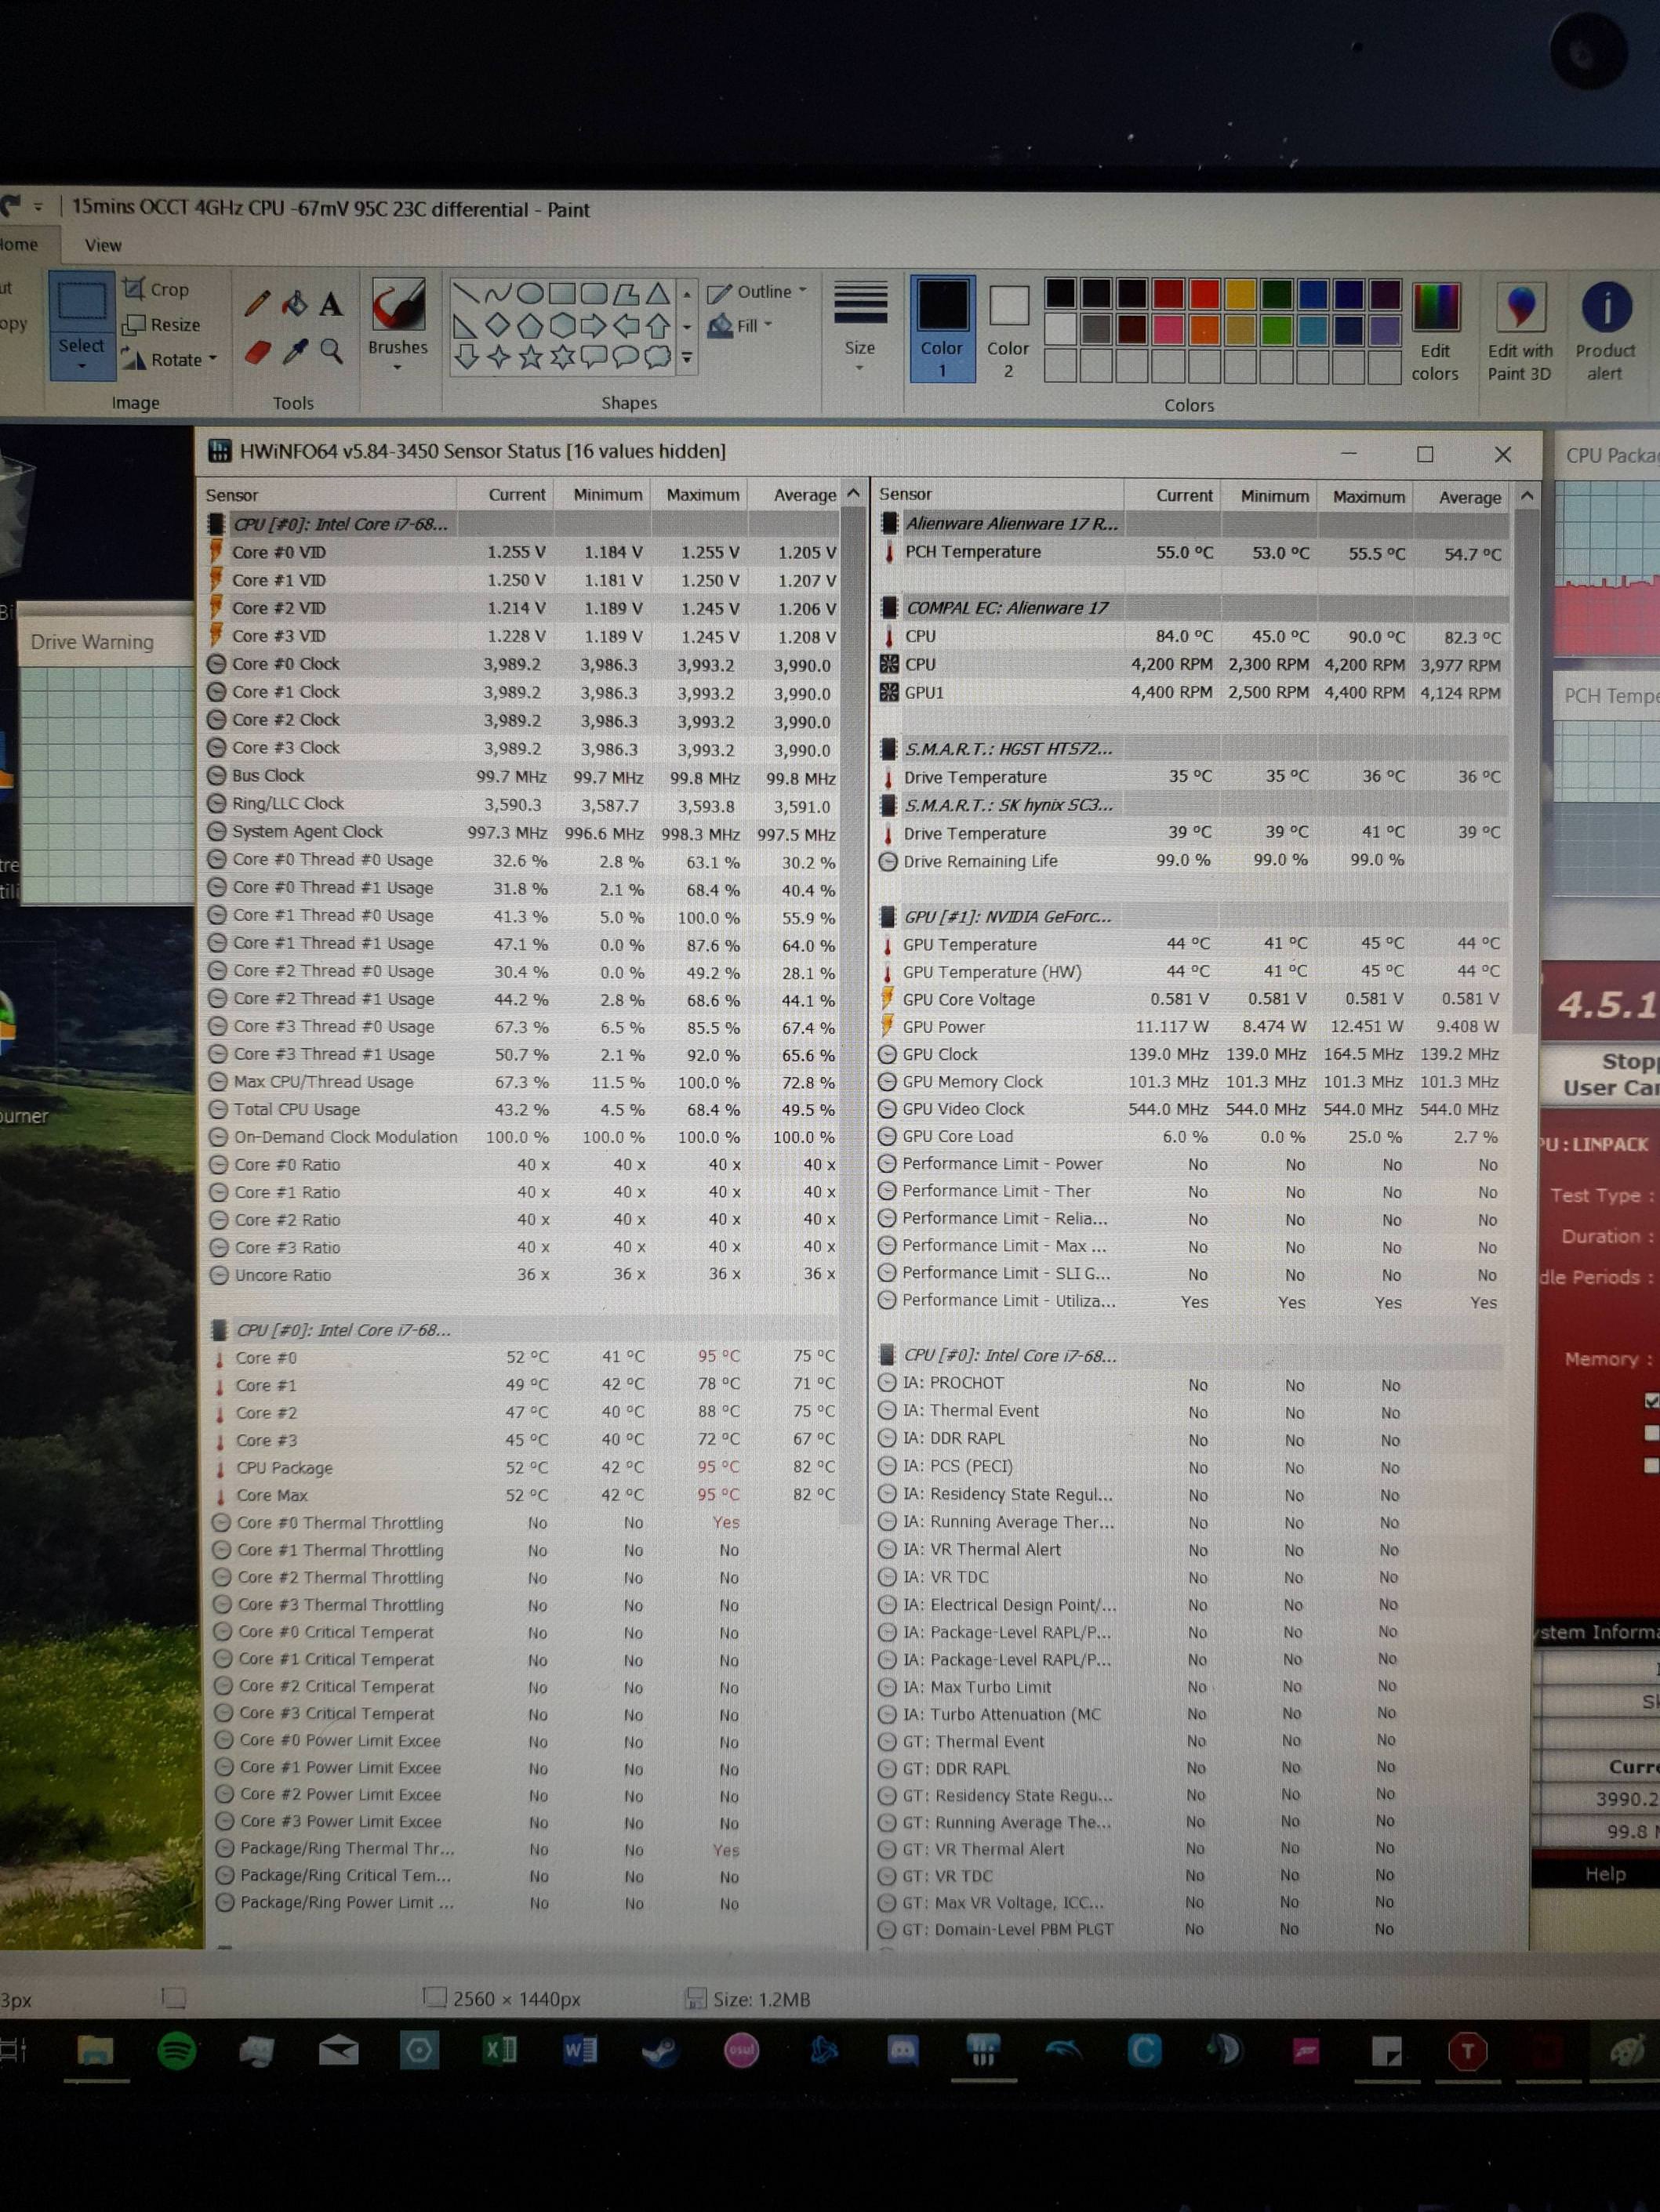Open the Select dropdown arrow
This screenshot has height=2212, width=1660.
81,367
